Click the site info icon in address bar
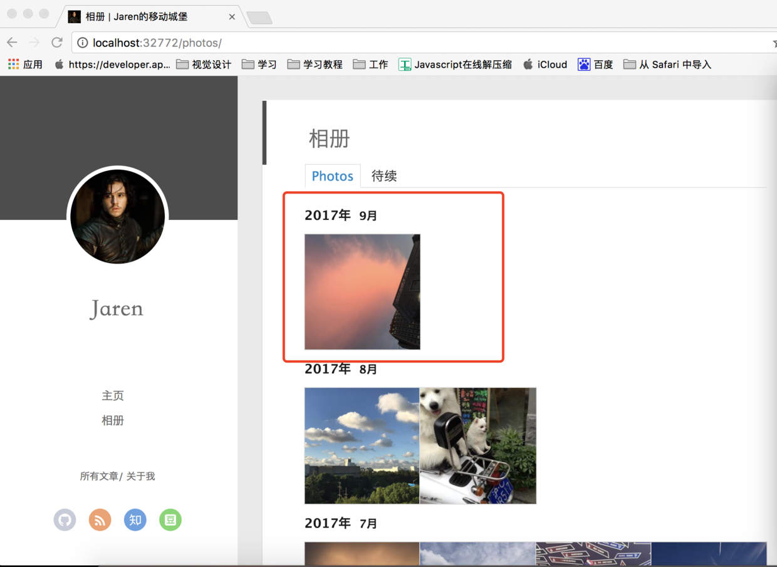 point(83,43)
